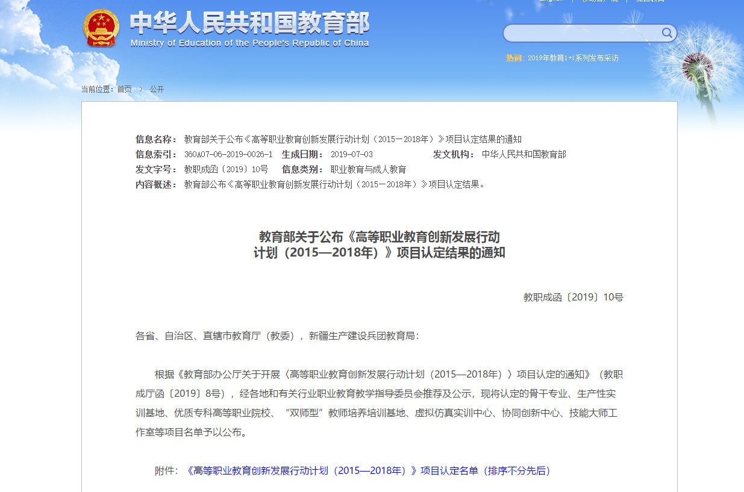Open 公开 breadcrumb item
The height and width of the screenshot is (492, 744).
(x=157, y=89)
